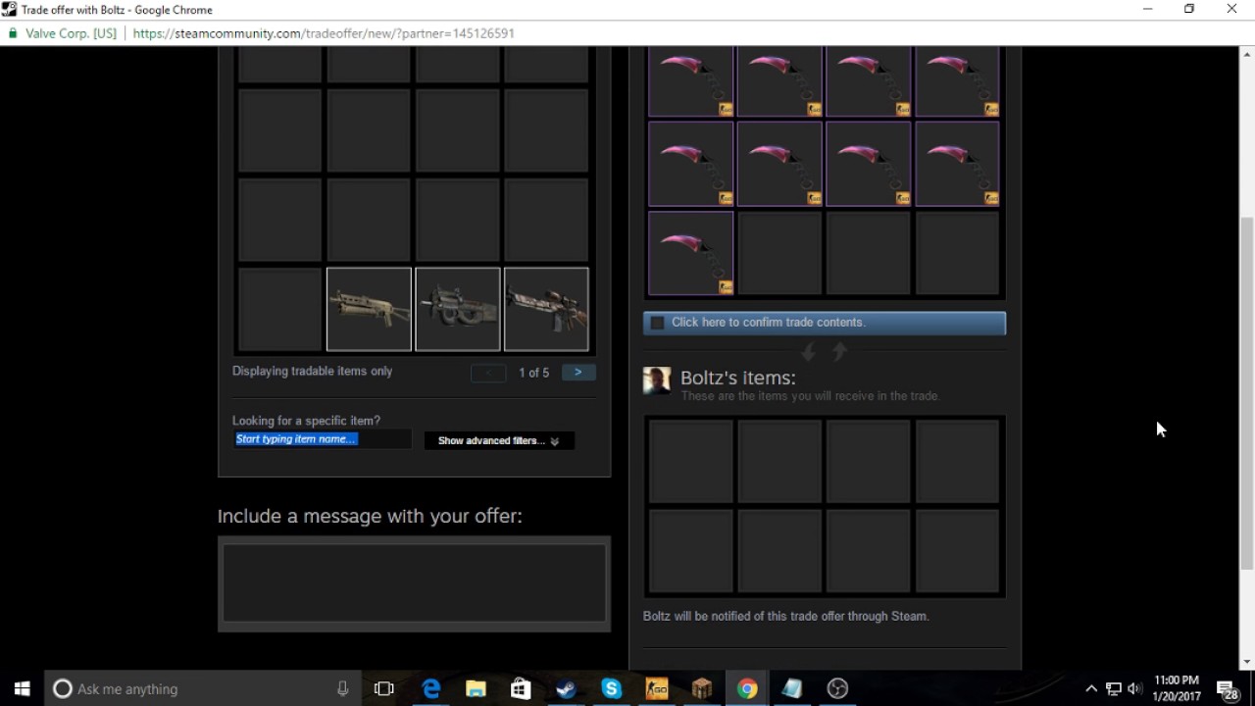
Task: Launch Microsoft Edge from the taskbar
Action: 430,688
